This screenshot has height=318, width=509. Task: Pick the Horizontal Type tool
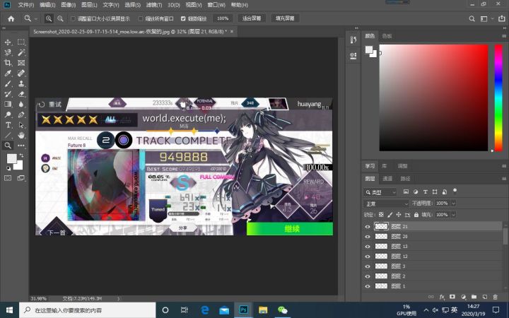click(x=8, y=125)
